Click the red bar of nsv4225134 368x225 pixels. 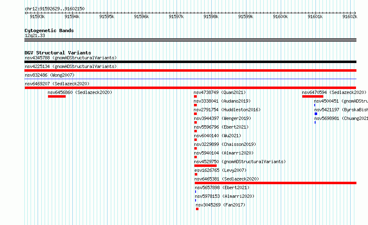click(190, 70)
